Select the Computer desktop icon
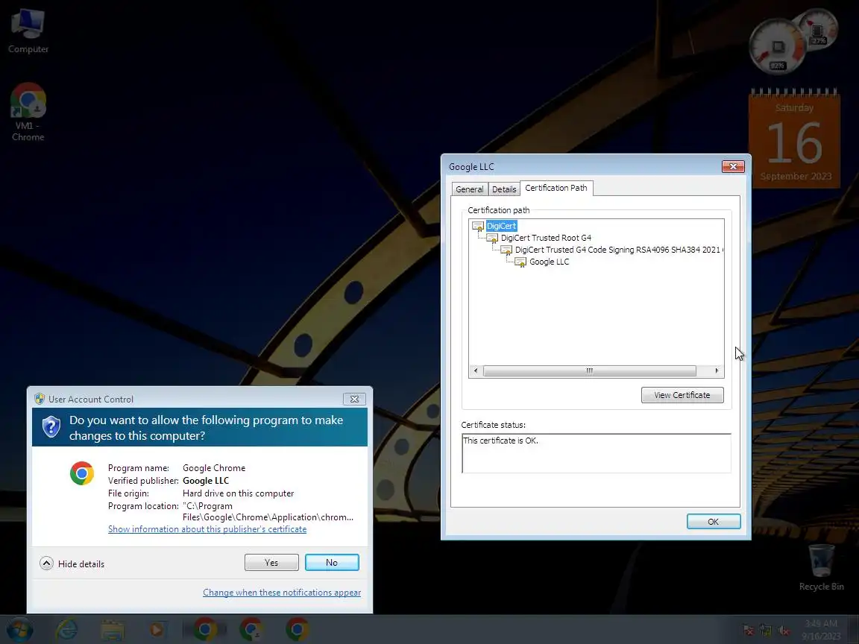 [x=28, y=31]
